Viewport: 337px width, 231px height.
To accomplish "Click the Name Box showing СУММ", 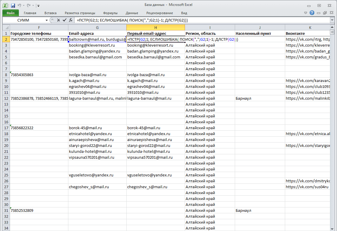I will pos(23,20).
